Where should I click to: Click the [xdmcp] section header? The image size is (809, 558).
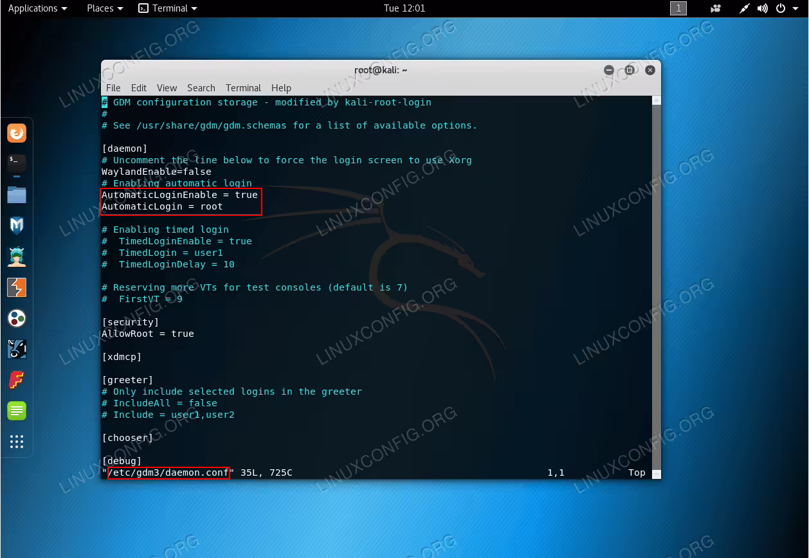pos(122,357)
